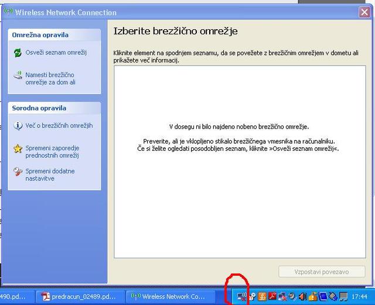Screen dimensions: 375x305
Task: Close the Wireless Network Connection window
Action: [x=364, y=12]
